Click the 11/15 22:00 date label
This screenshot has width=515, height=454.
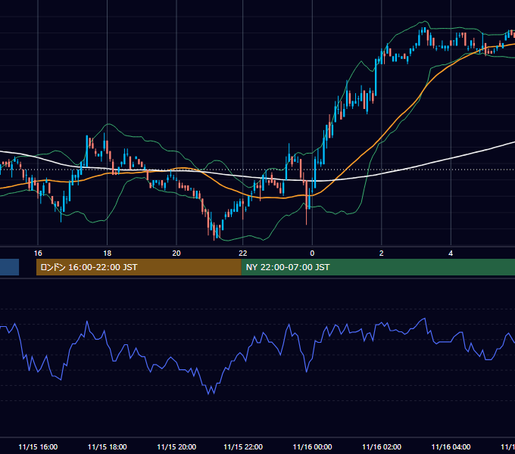243,446
